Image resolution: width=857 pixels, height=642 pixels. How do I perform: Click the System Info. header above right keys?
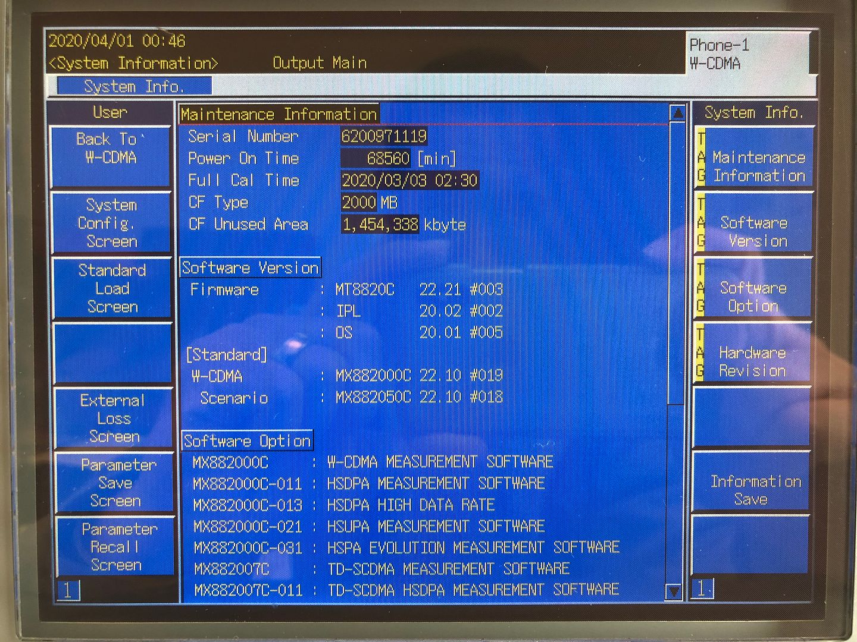pyautogui.click(x=753, y=112)
